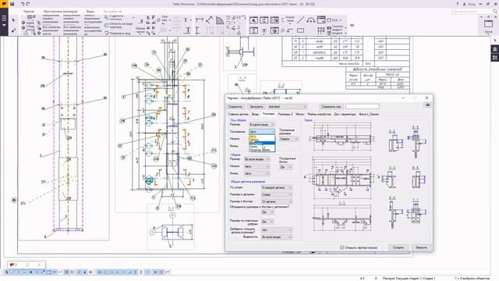Switch to 'Размеры 2' tab in dialog

285,114
